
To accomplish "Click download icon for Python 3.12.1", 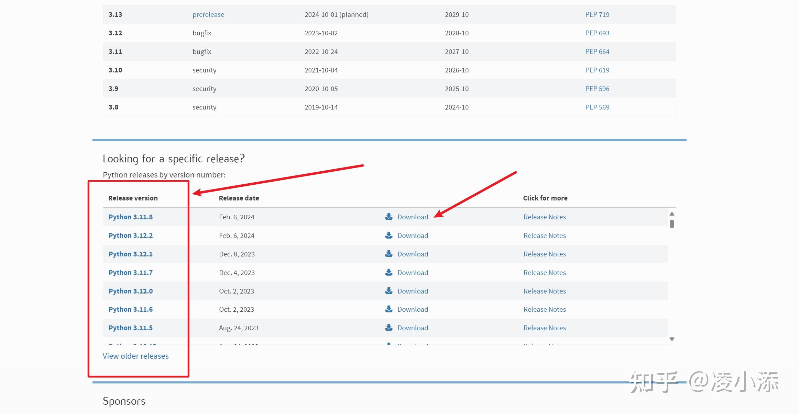I will coord(388,254).
